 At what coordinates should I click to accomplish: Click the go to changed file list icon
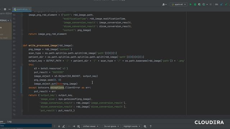[x=78, y=126]
